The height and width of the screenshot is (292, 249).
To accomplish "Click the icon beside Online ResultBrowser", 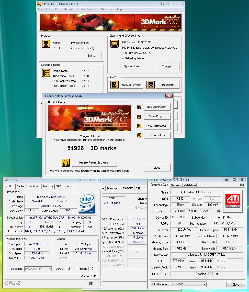I will pyautogui.click(x=66, y=163).
